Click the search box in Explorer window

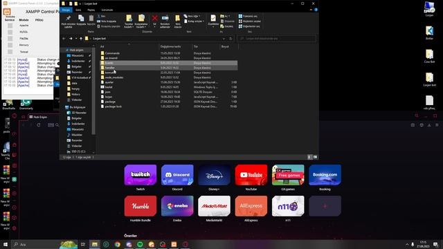pyautogui.click(x=277, y=39)
